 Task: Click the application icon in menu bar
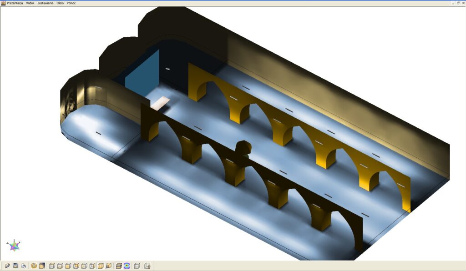[x=3, y=3]
